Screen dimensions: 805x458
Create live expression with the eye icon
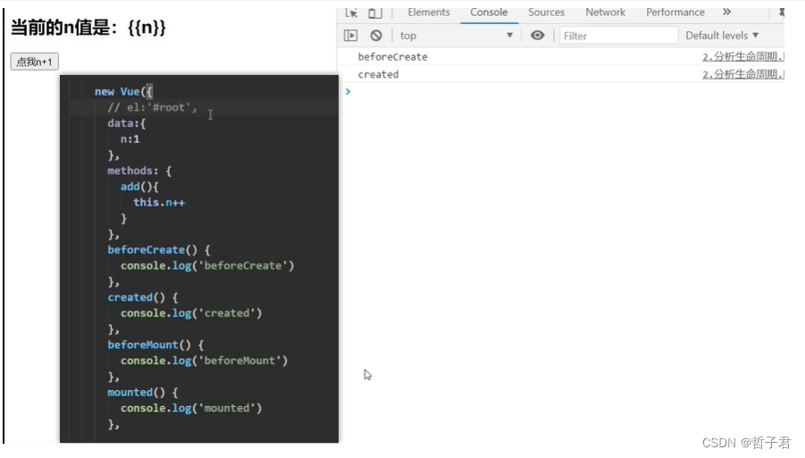[x=538, y=36]
